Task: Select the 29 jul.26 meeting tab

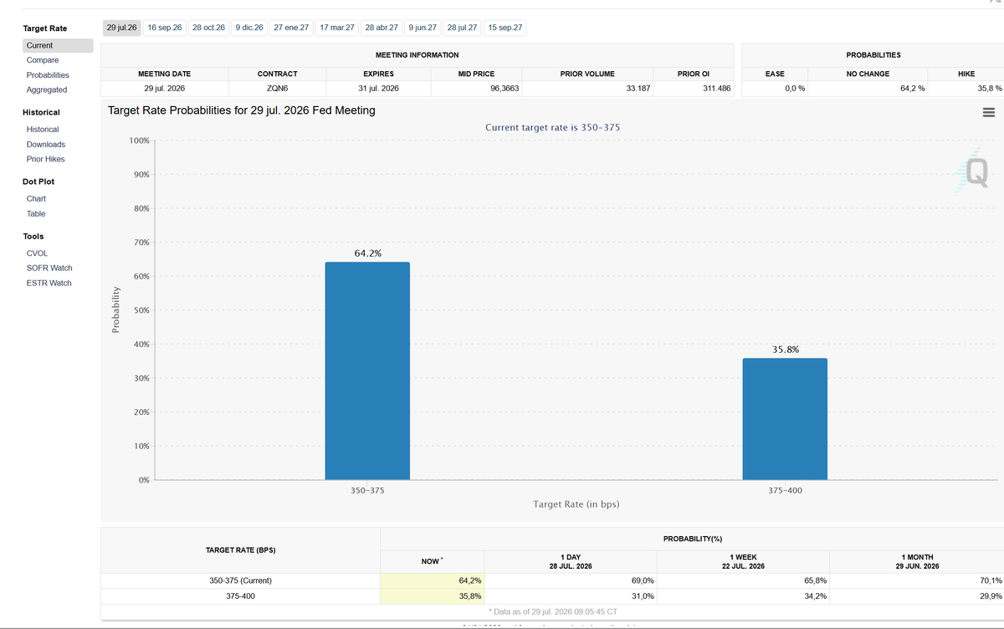Action: click(122, 28)
